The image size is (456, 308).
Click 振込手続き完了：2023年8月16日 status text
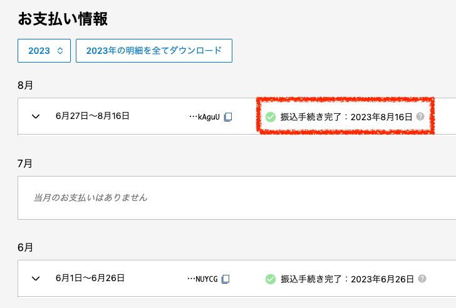346,117
